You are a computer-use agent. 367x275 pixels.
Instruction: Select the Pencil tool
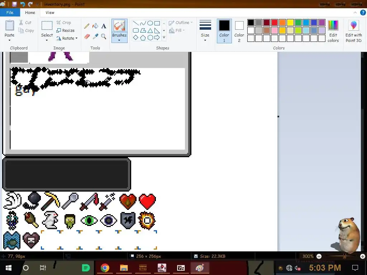(x=87, y=26)
